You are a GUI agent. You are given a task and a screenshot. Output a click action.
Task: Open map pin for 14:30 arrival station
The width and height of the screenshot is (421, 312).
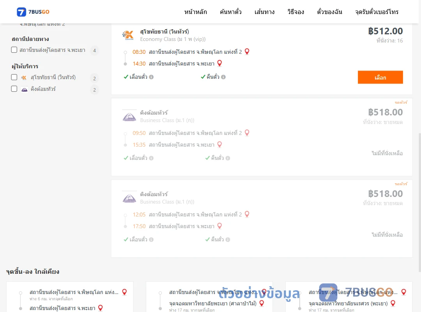coord(219,63)
